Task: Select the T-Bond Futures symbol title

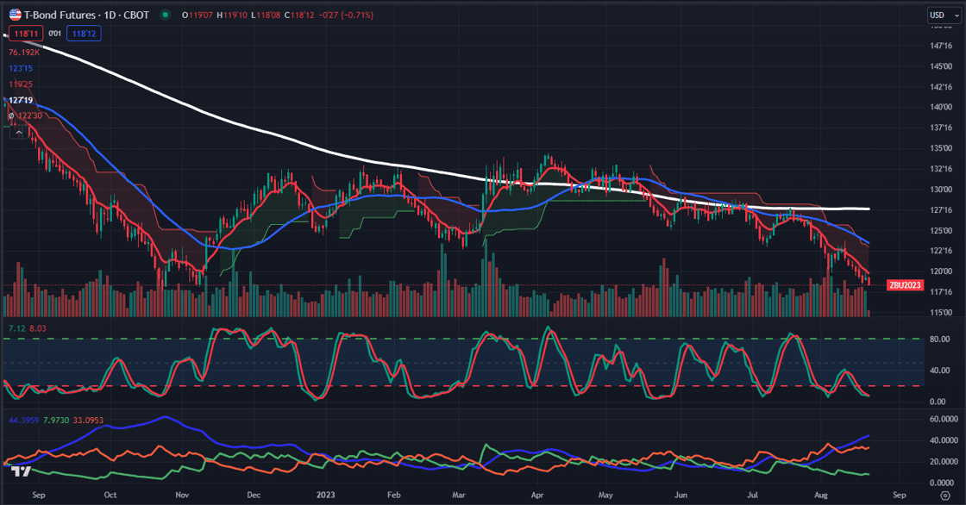Action: 87,15
